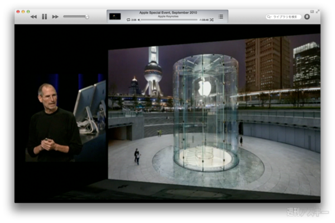The image size is (335, 223).
Task: Adjust the volume slider
Action: pos(76,17)
